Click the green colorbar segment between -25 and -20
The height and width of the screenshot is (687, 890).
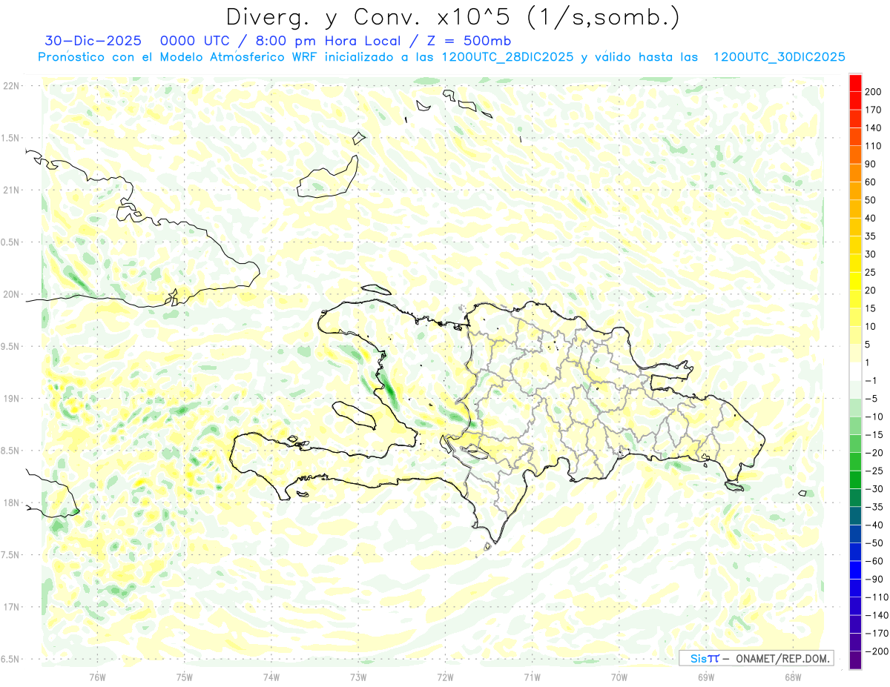(855, 462)
